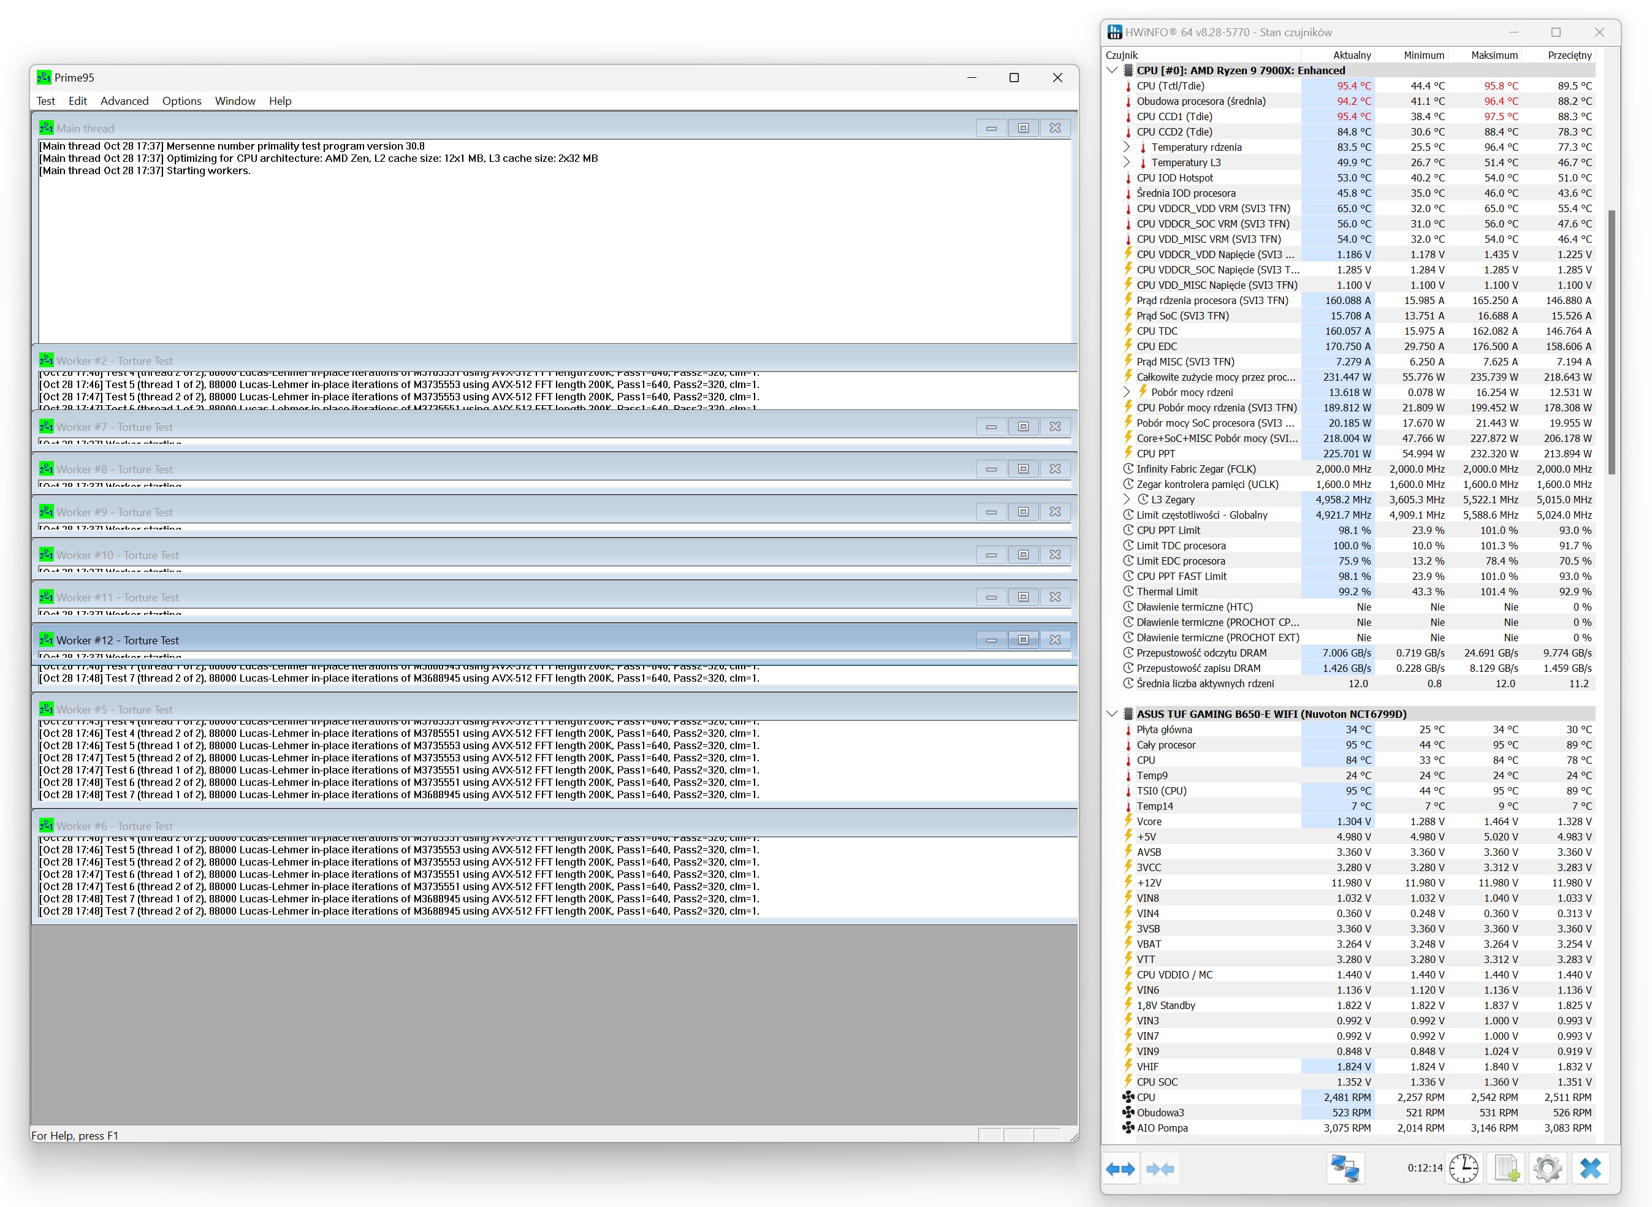This screenshot has width=1652, height=1207.
Task: Click the blue X icon to close sensors
Action: point(1590,1168)
